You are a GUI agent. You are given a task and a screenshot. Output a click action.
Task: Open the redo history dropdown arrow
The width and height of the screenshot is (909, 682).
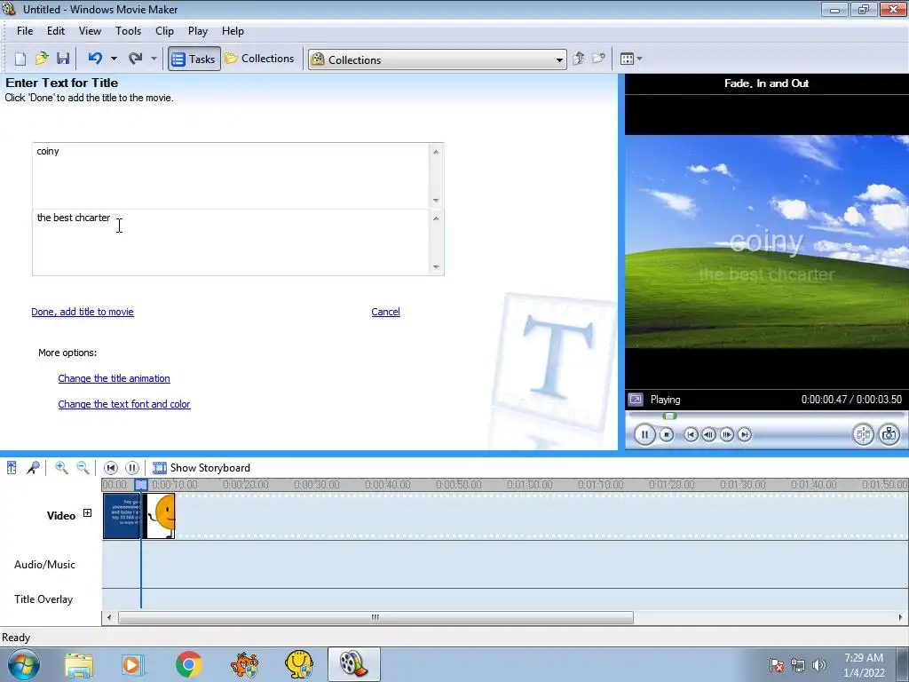[x=154, y=59]
